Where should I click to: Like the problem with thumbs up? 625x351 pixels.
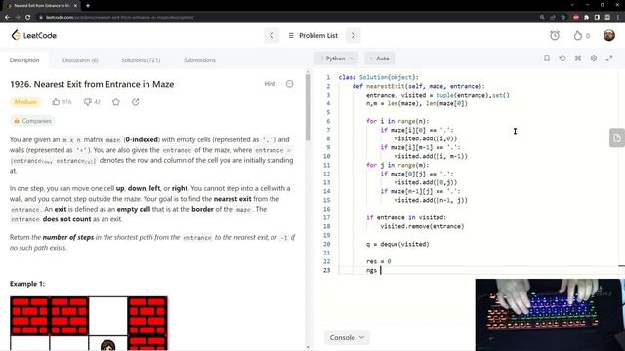click(x=56, y=102)
